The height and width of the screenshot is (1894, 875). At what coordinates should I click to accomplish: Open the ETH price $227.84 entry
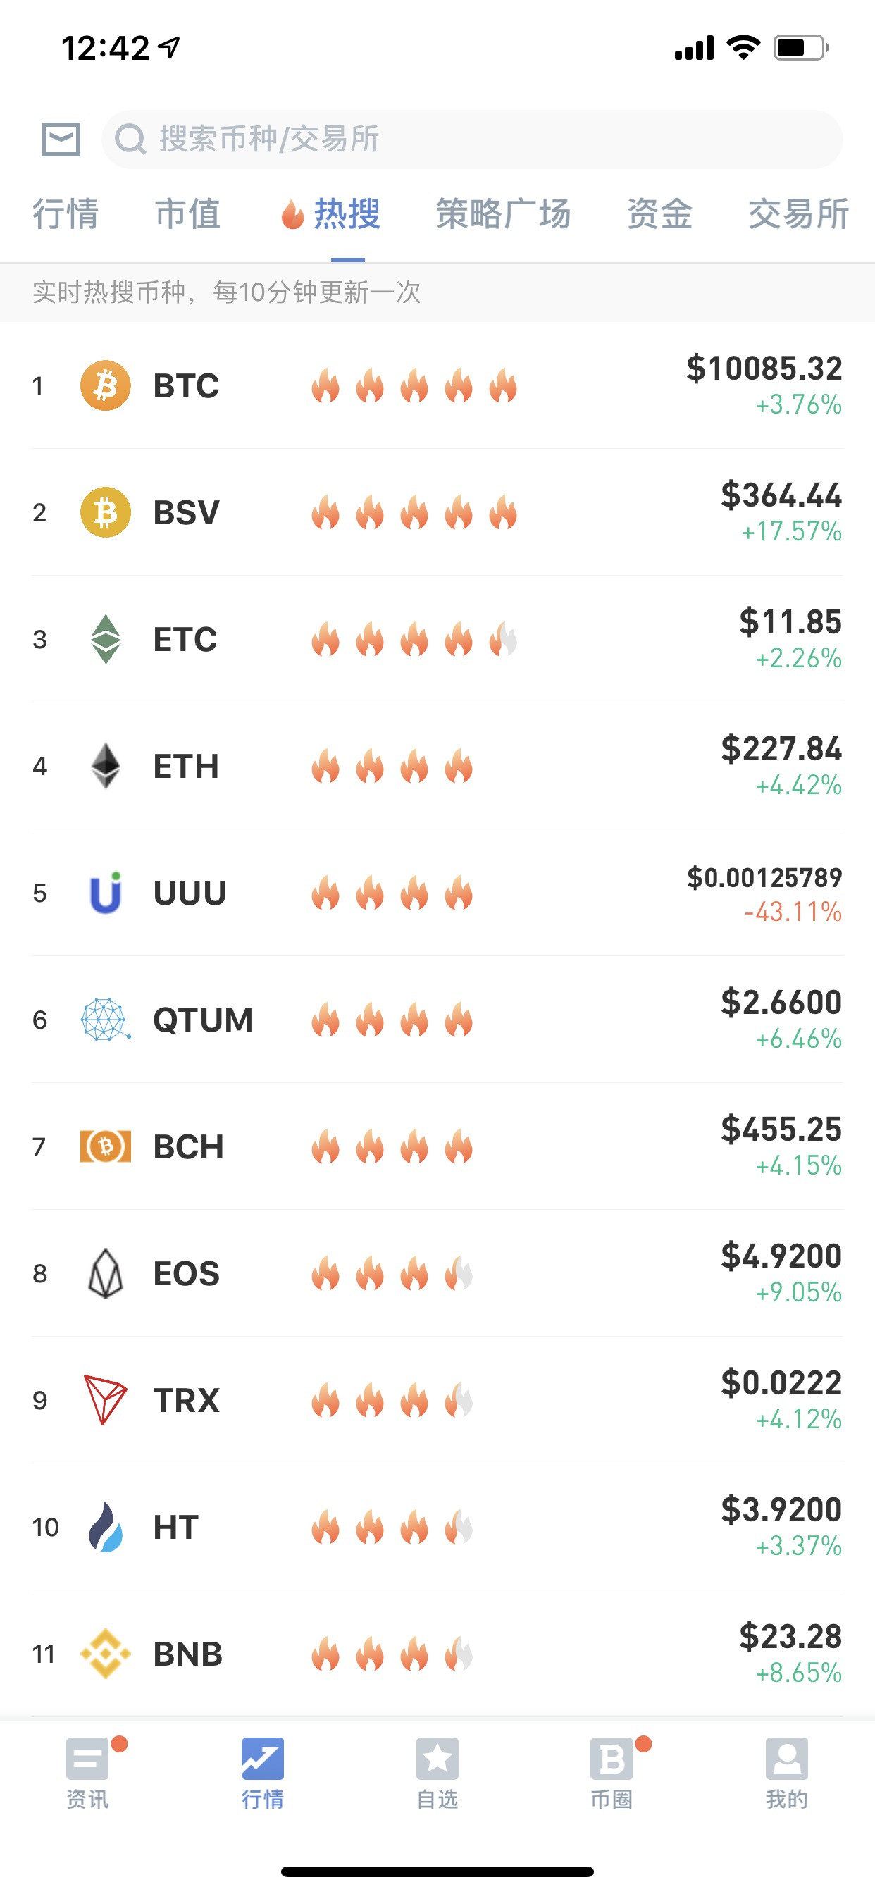click(x=781, y=748)
